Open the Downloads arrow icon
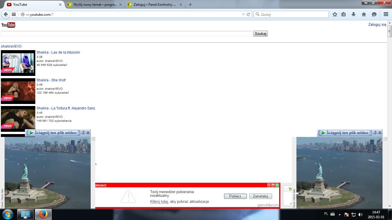The width and height of the screenshot is (392, 220). [x=354, y=14]
